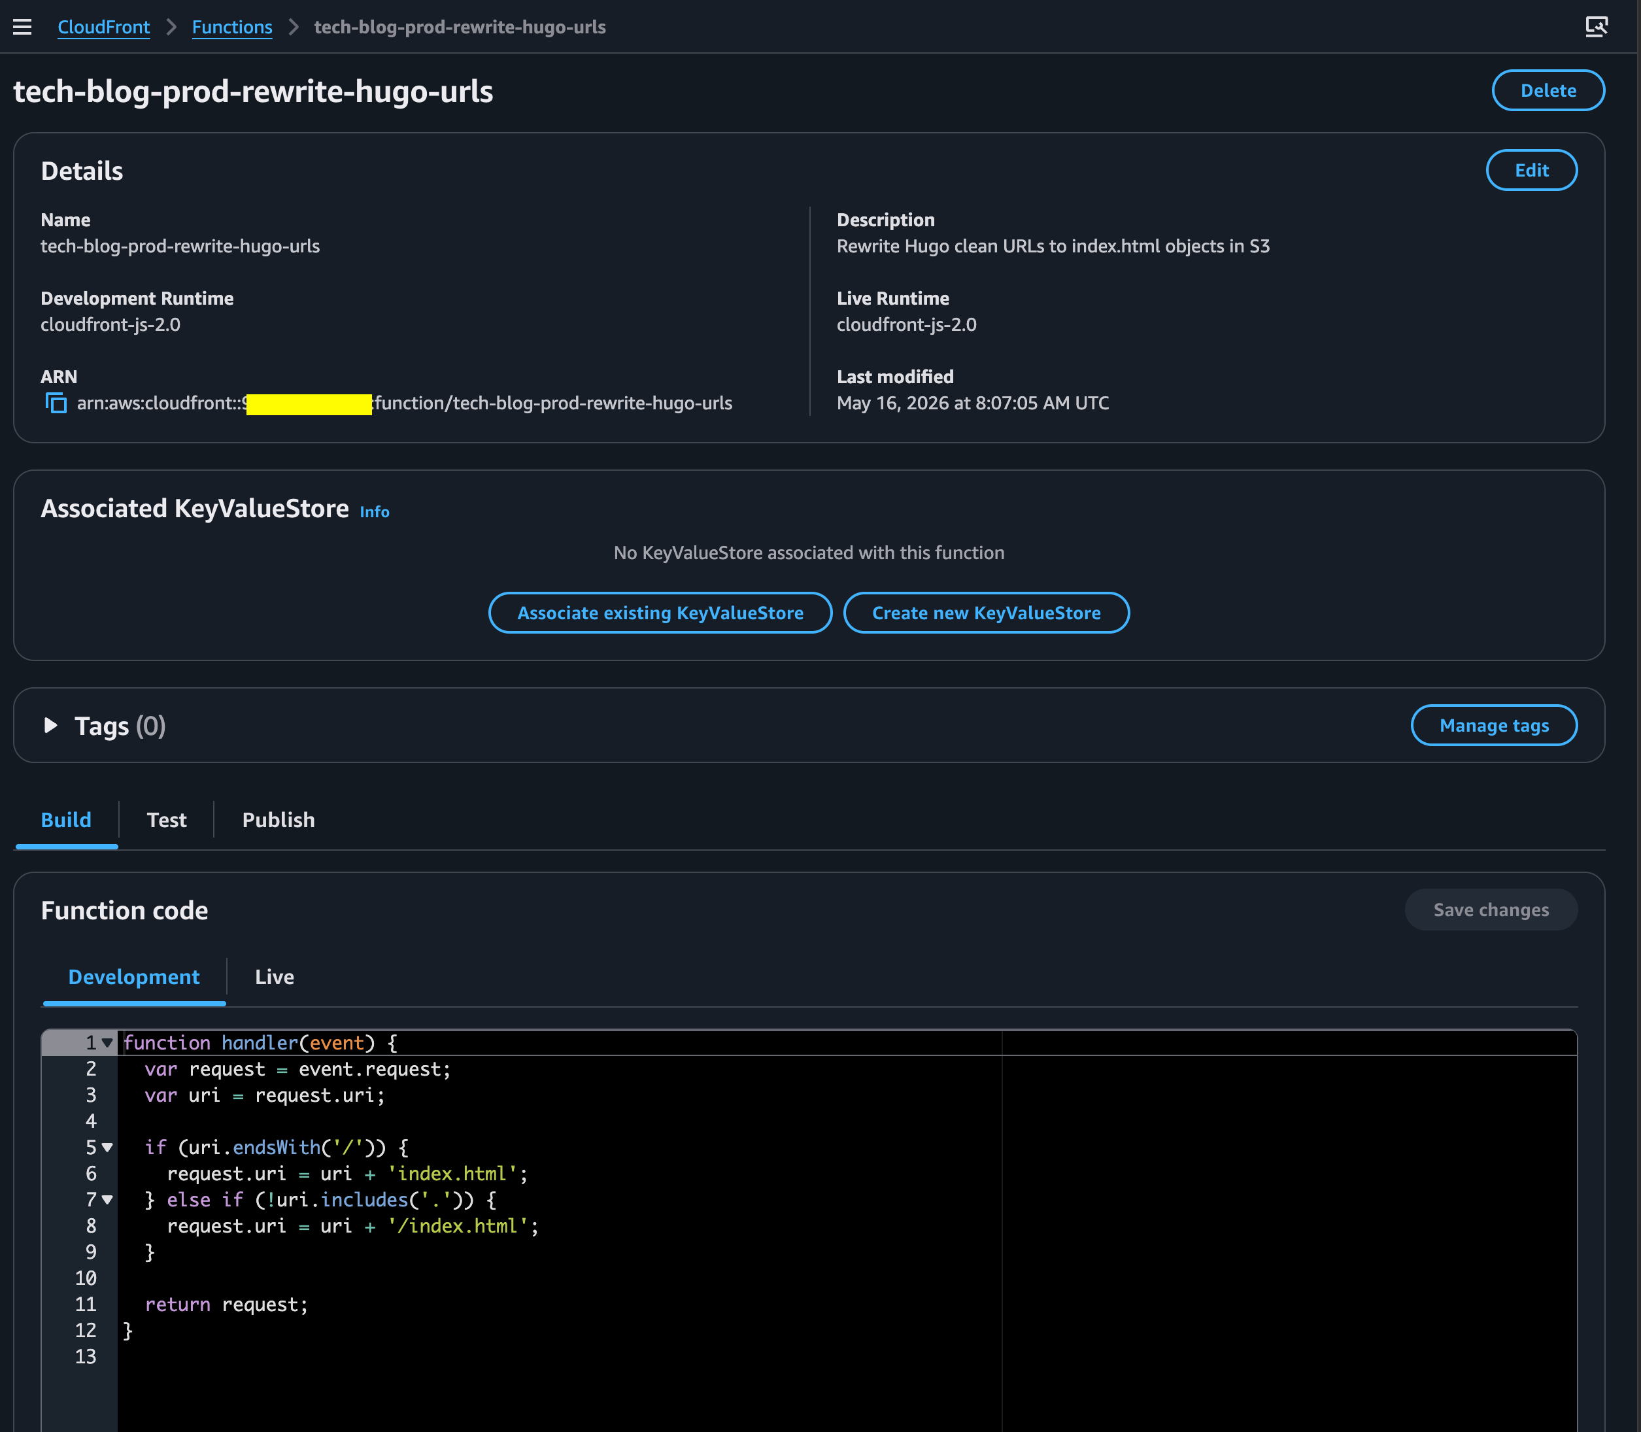Select the Development code tab

pos(134,978)
